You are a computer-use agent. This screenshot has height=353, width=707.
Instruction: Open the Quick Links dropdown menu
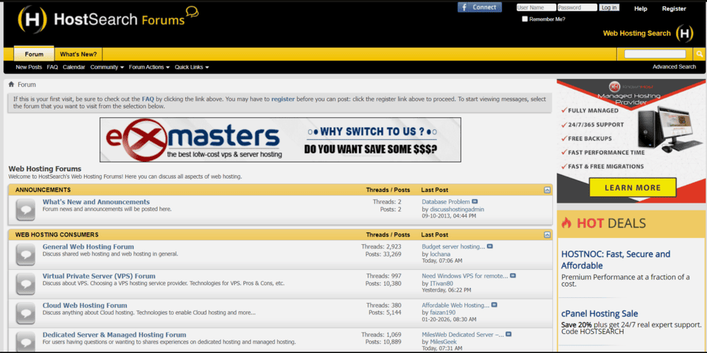192,67
